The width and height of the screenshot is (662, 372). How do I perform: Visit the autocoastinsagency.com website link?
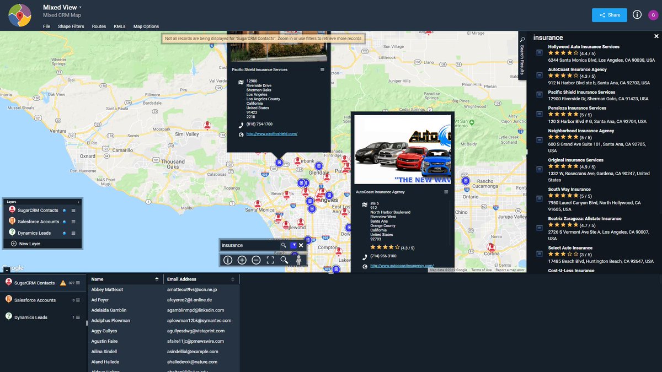point(402,266)
